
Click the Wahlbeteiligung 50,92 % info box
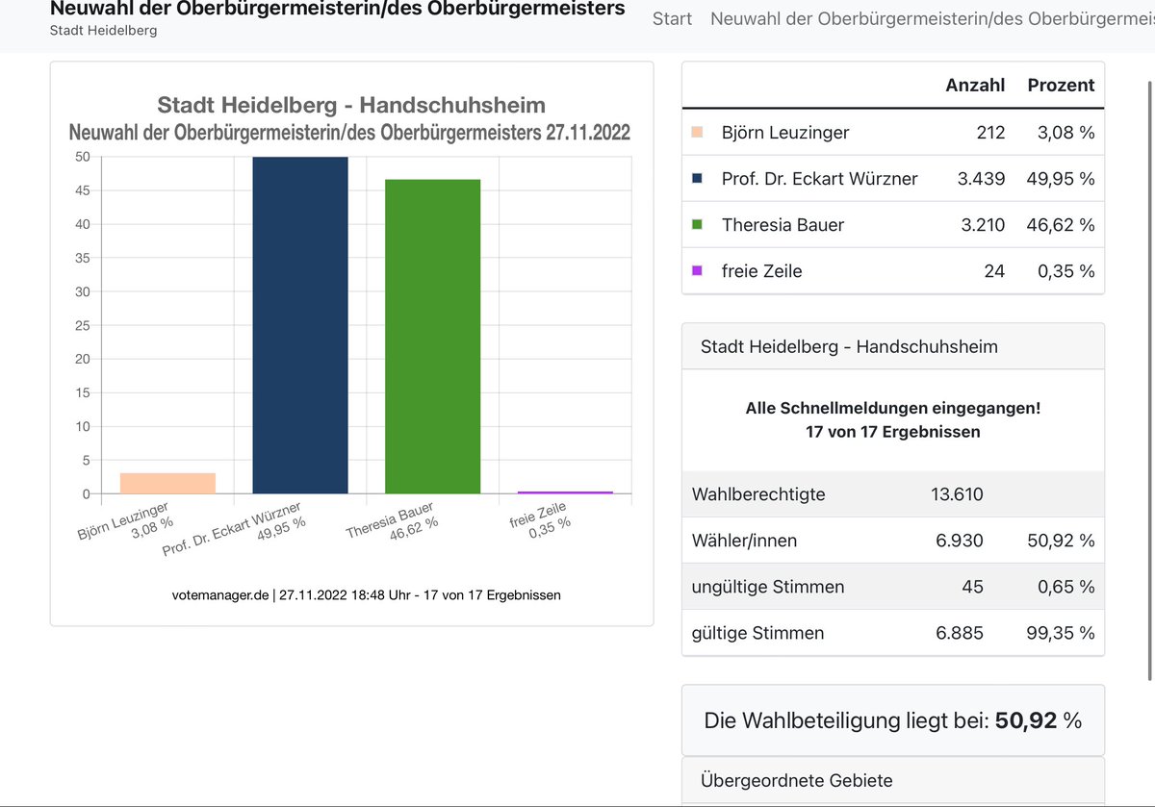point(892,719)
